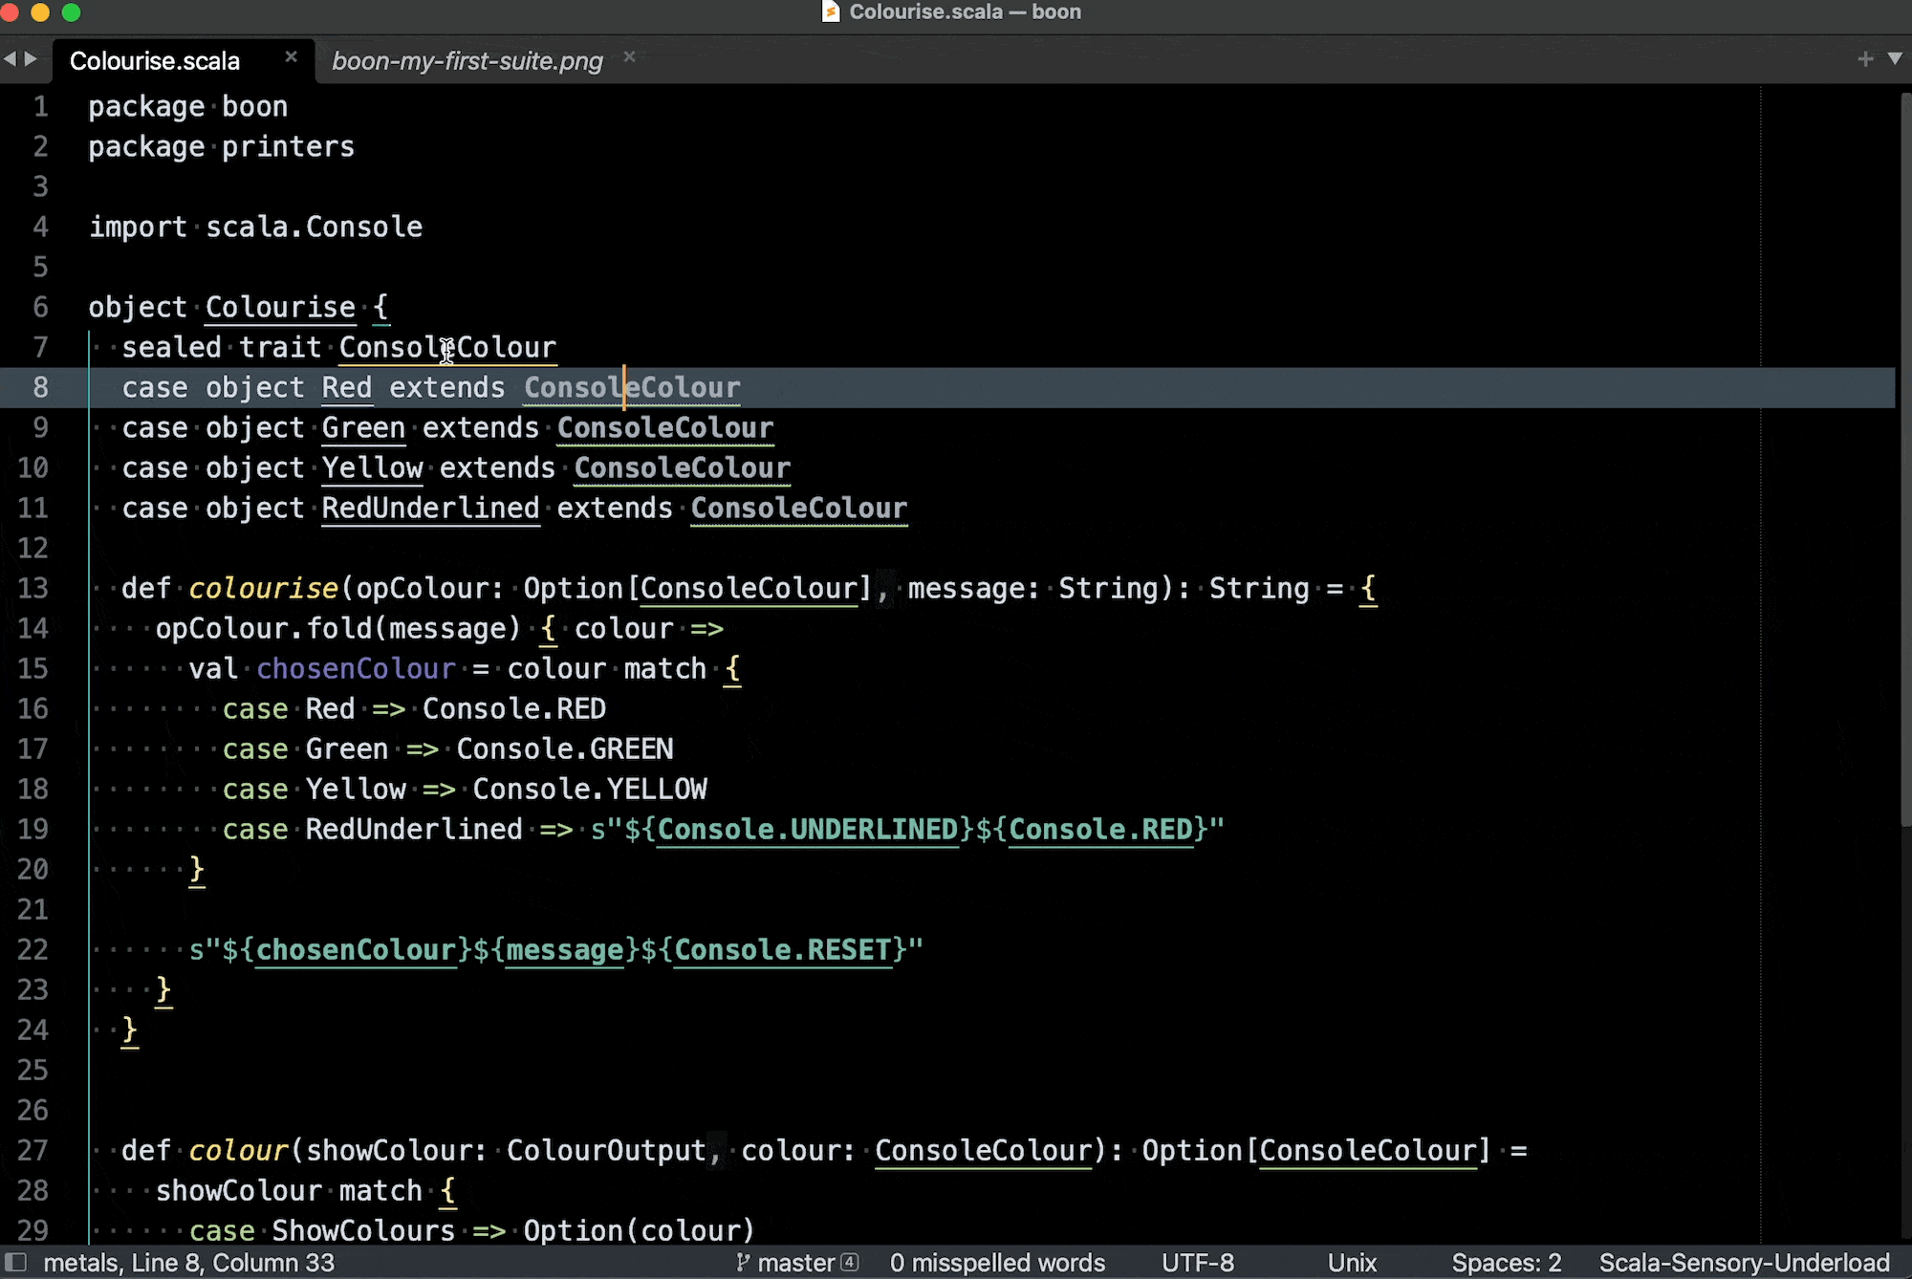Click the vertical scrollbar thumb
The width and height of the screenshot is (1912, 1279).
1904,459
